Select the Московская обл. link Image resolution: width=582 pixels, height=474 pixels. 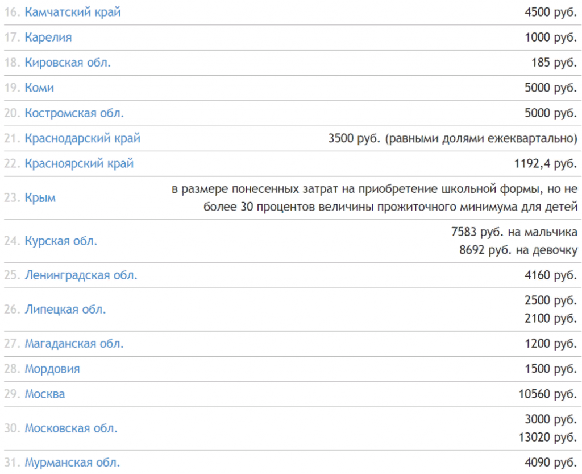(x=71, y=428)
